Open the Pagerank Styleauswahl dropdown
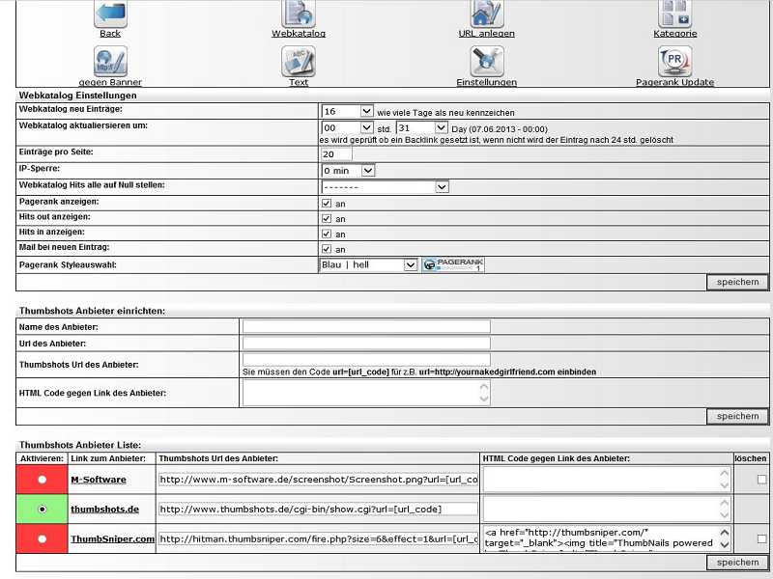Screen dimensions: 773x579 click(368, 264)
